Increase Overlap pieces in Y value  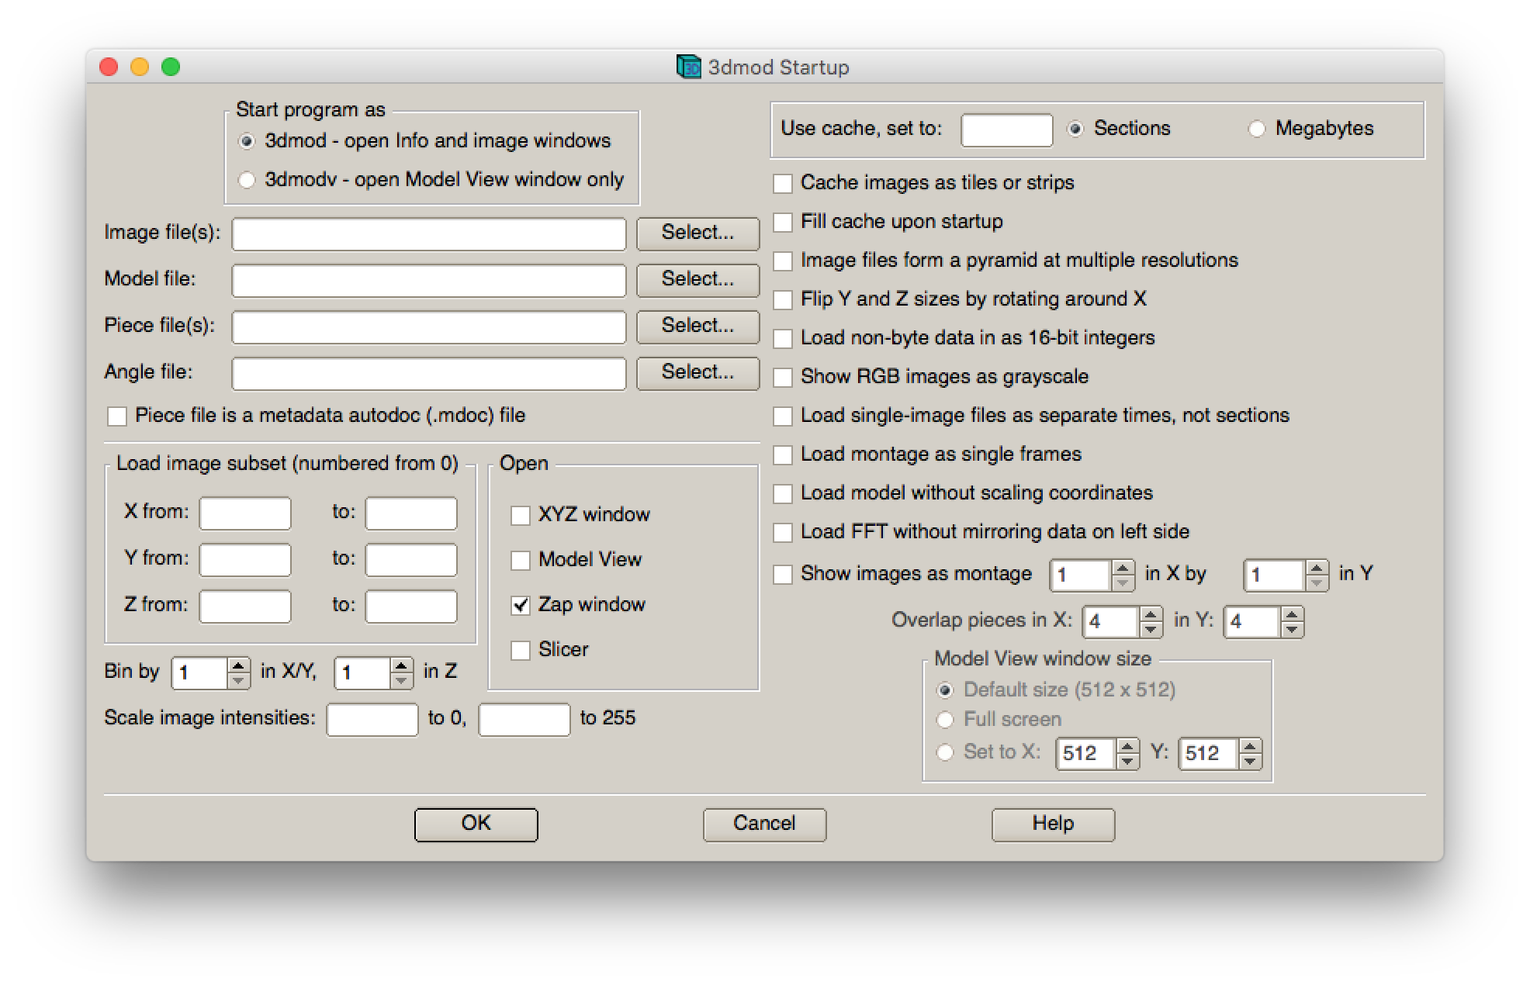pyautogui.click(x=1292, y=614)
